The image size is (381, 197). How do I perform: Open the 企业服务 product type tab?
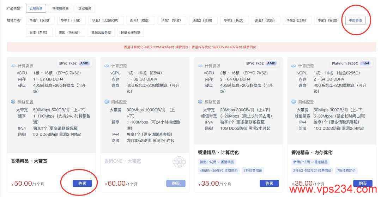[x=85, y=8]
